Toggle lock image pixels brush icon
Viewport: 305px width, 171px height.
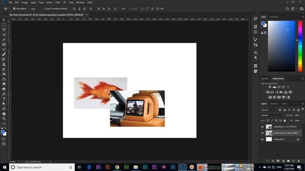272,121
